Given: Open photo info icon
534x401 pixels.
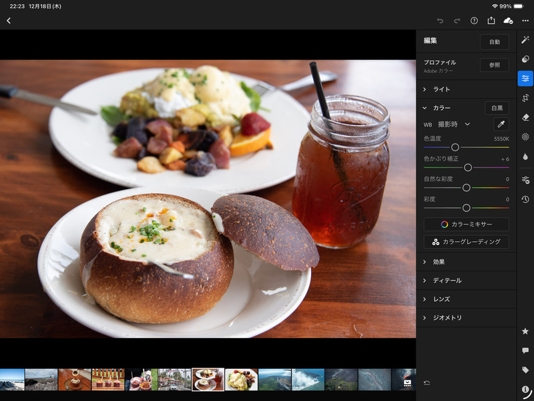Looking at the screenshot, I should click(525, 390).
